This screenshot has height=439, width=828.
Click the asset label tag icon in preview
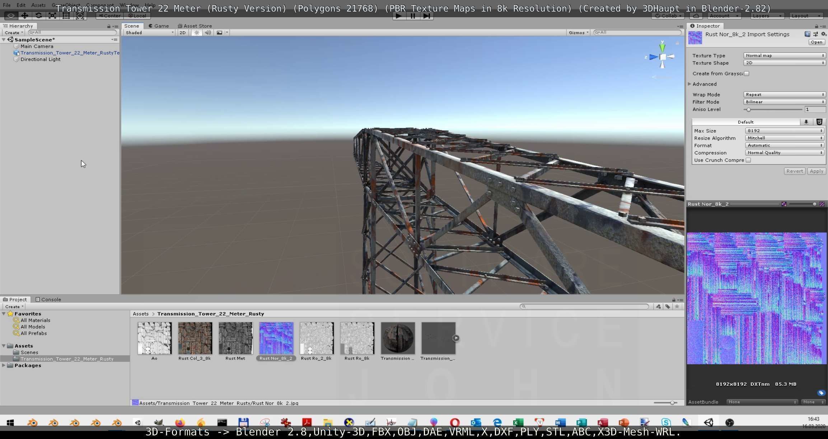[821, 393]
